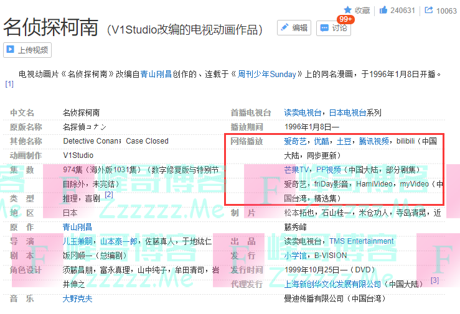Click the 网络播放 row label
Viewport: 460px width, 314px height.
click(x=246, y=142)
